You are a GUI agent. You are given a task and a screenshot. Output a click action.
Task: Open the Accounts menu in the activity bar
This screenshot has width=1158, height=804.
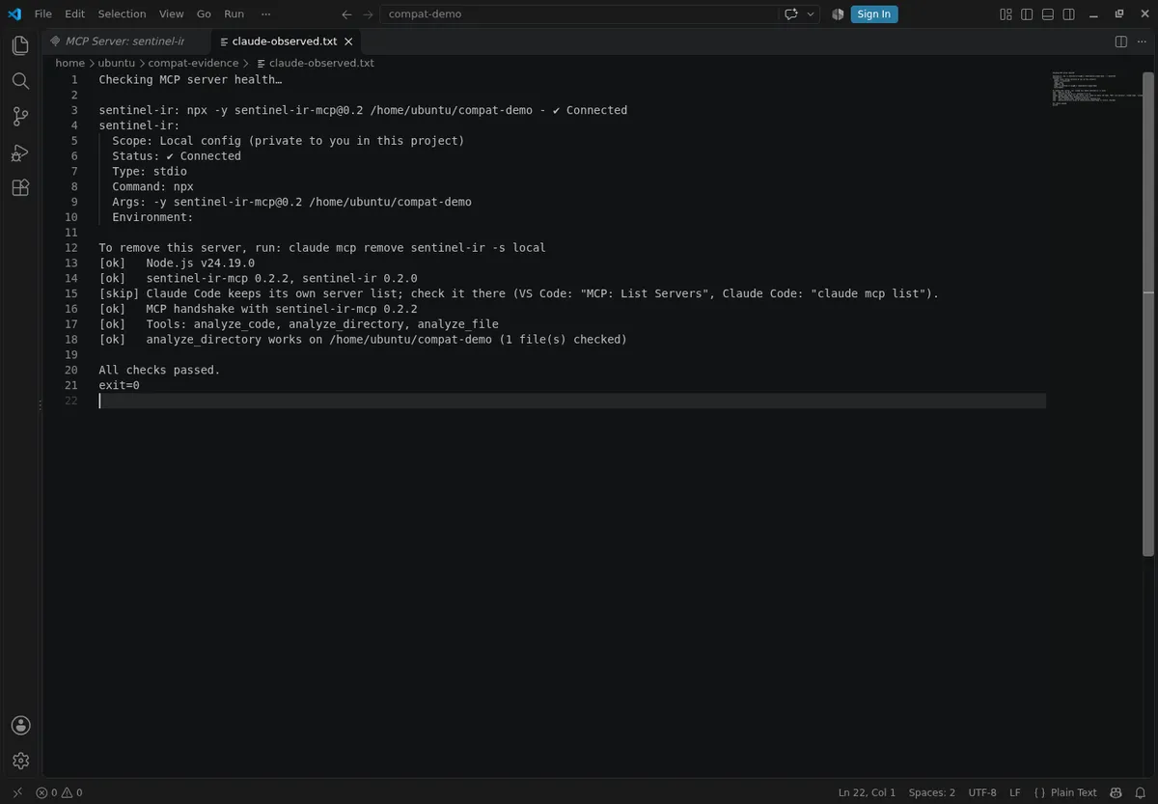click(20, 726)
